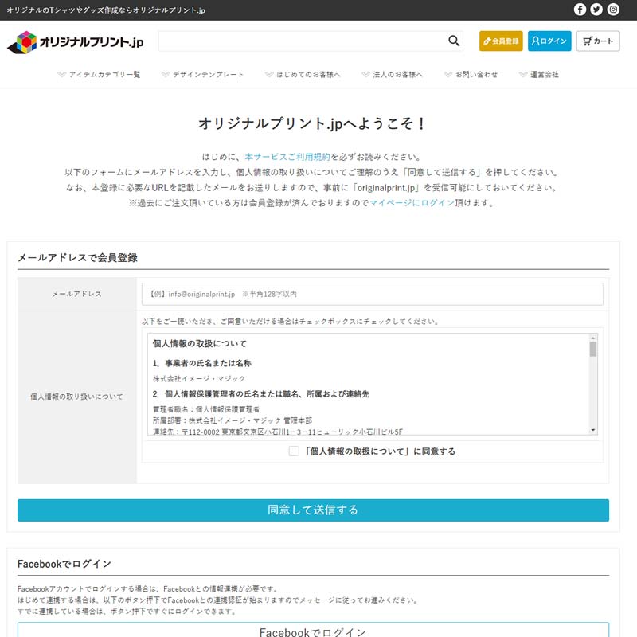Screen dimensions: 637x637
Task: Expand デザインテンプレート menu
Action: [x=203, y=74]
